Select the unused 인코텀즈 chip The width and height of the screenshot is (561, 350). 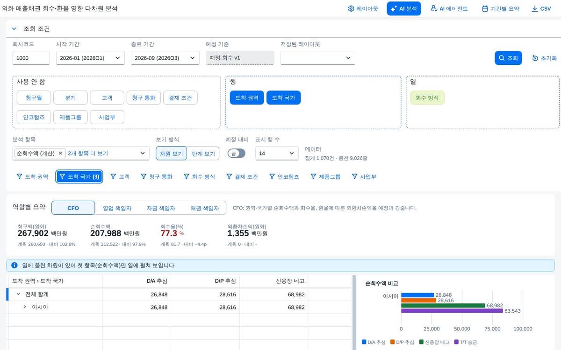(x=34, y=117)
